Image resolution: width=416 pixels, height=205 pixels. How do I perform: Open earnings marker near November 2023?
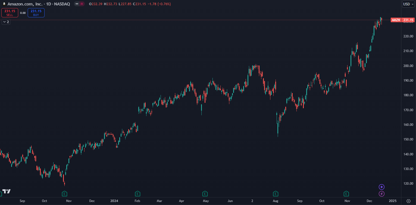tap(64, 194)
